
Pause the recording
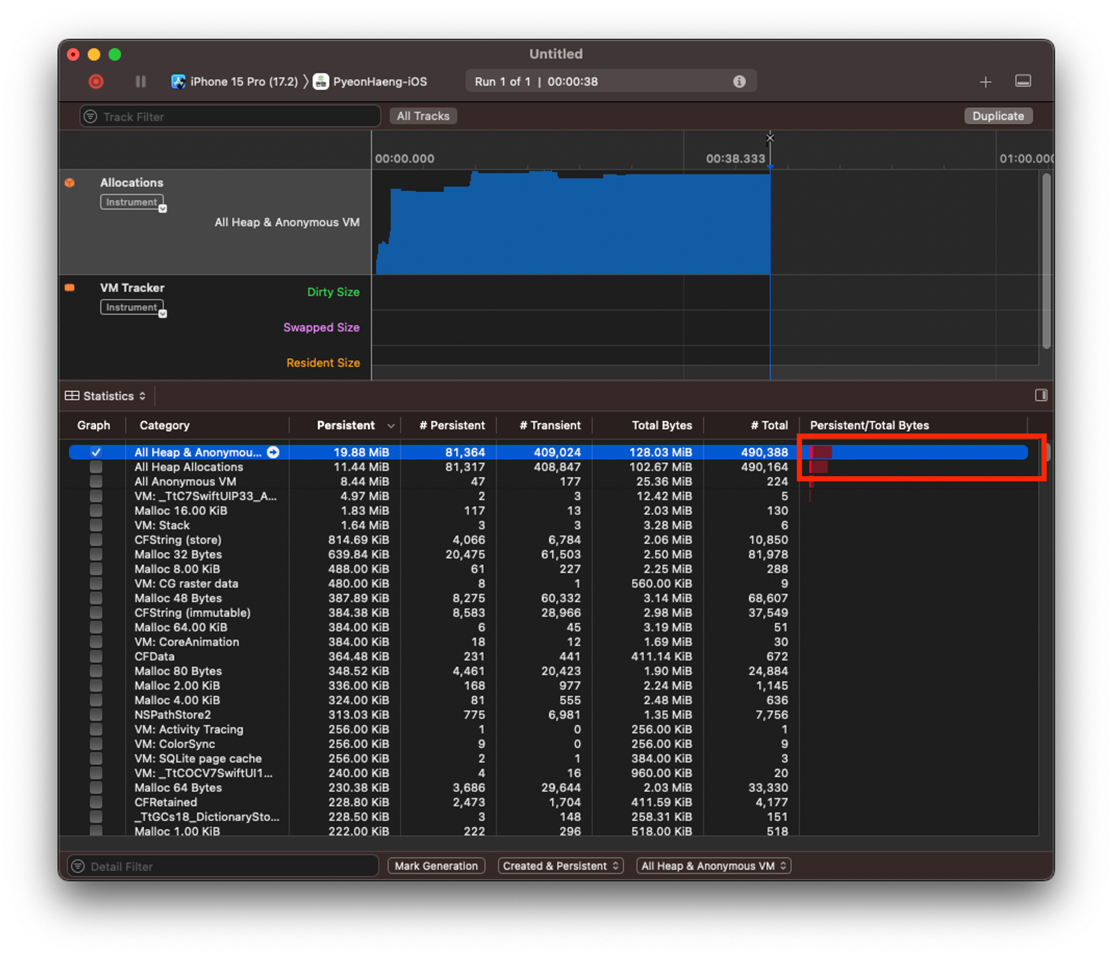pyautogui.click(x=141, y=82)
